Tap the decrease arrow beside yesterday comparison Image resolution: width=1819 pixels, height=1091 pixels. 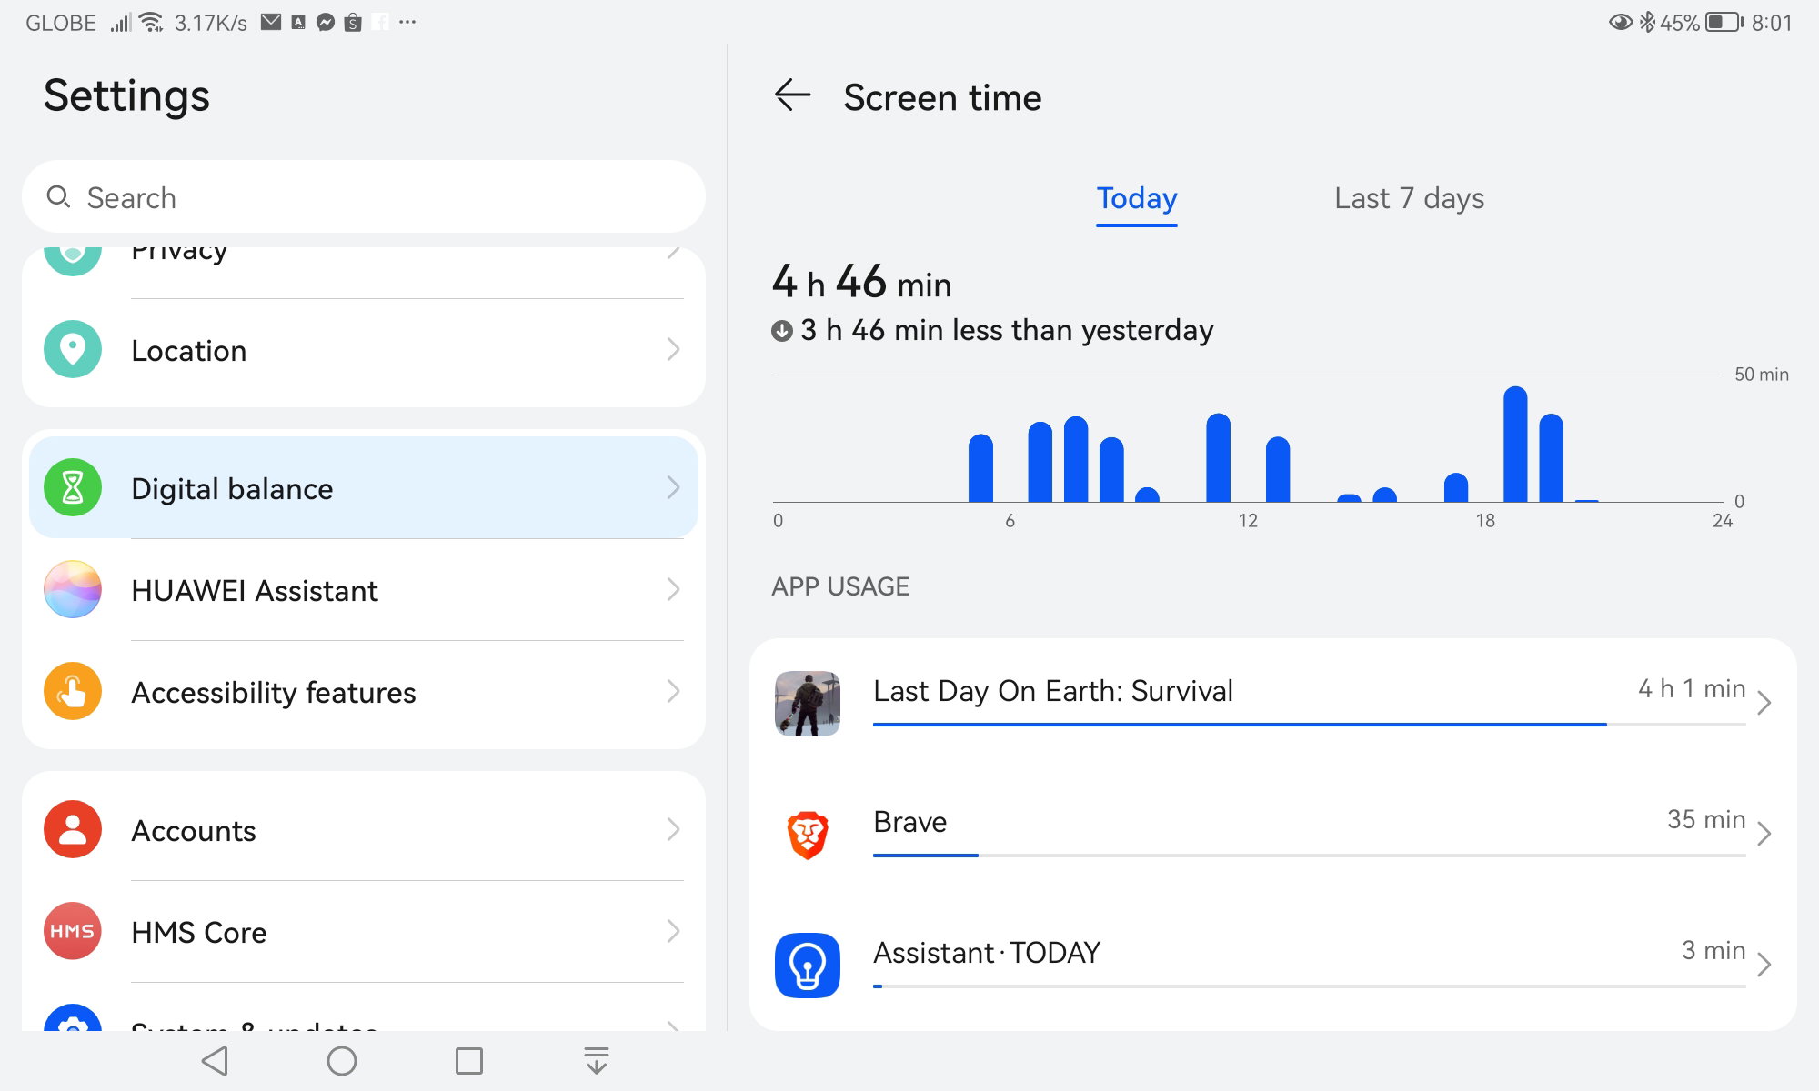point(782,330)
